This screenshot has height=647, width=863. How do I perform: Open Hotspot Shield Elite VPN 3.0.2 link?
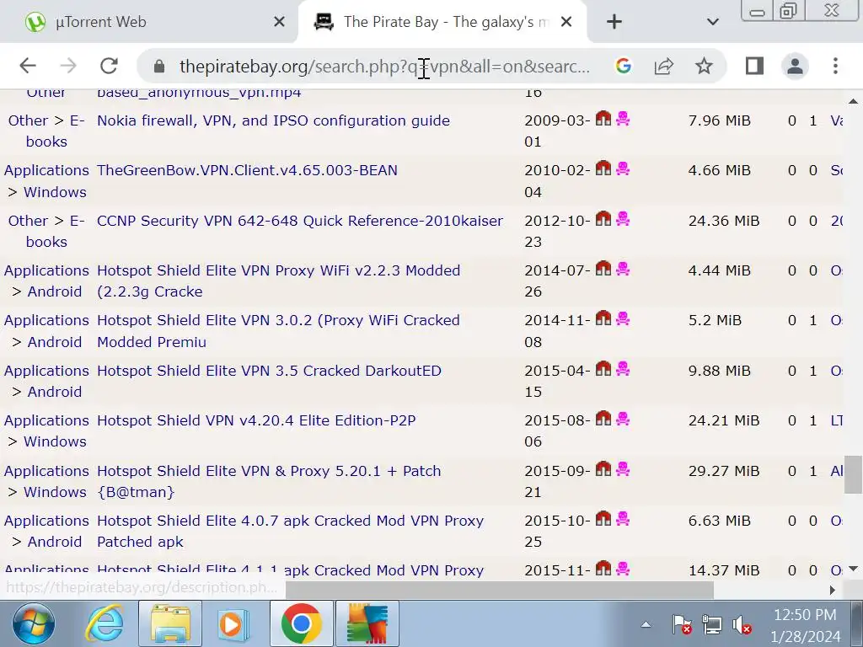point(278,331)
